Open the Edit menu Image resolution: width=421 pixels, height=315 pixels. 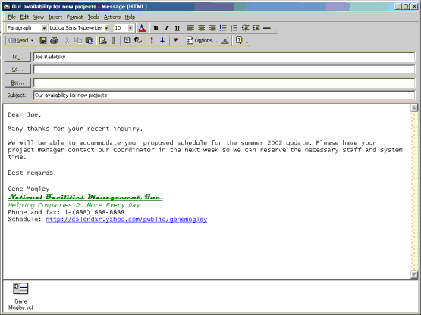tap(24, 17)
